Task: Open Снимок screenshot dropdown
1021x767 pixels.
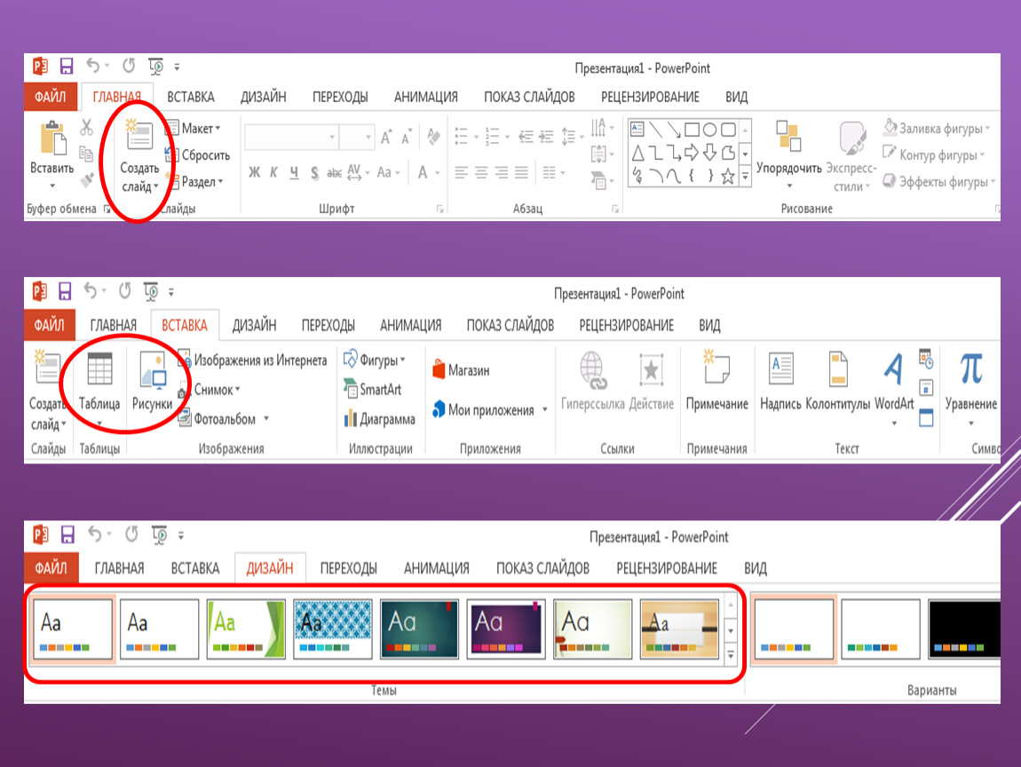Action: pos(210,390)
